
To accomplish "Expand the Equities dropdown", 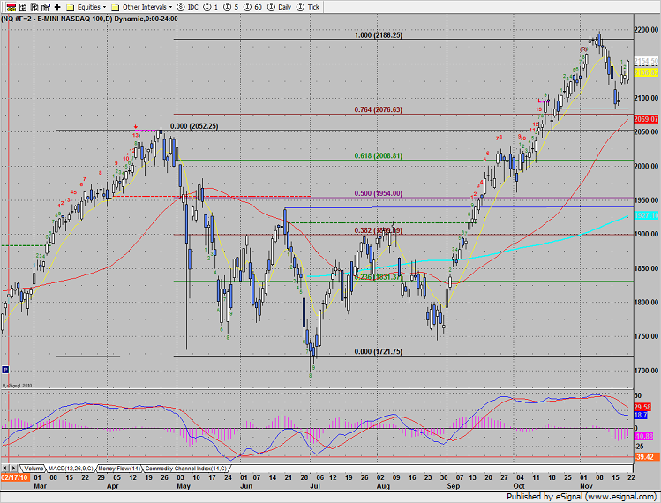I will (104, 7).
